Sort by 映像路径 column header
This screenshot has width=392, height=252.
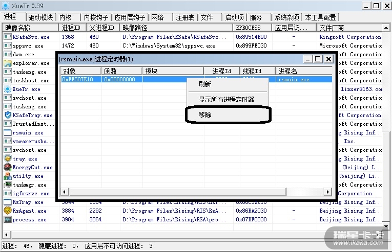pos(176,28)
